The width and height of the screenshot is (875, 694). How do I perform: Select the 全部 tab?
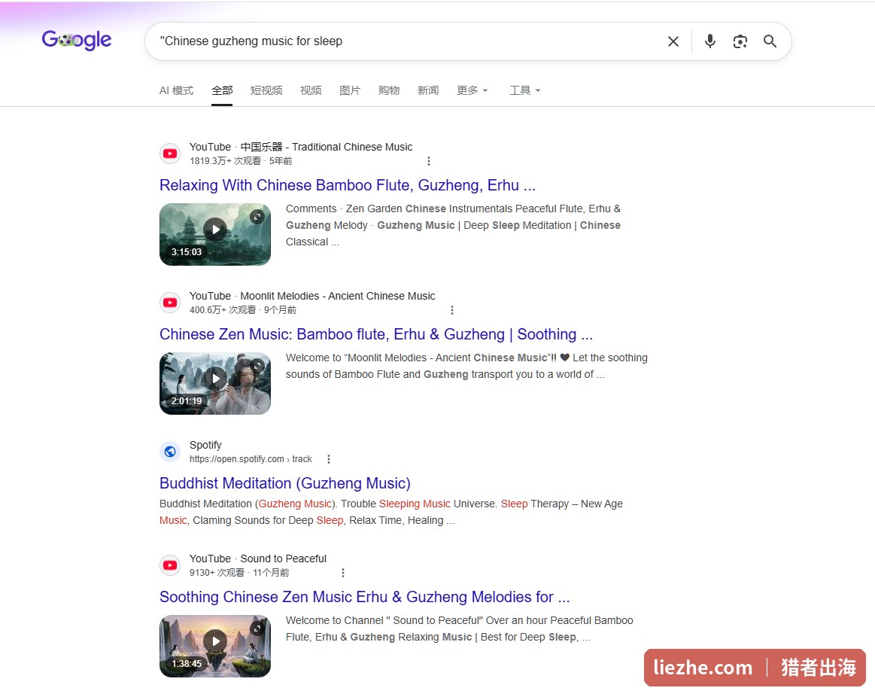coord(221,90)
